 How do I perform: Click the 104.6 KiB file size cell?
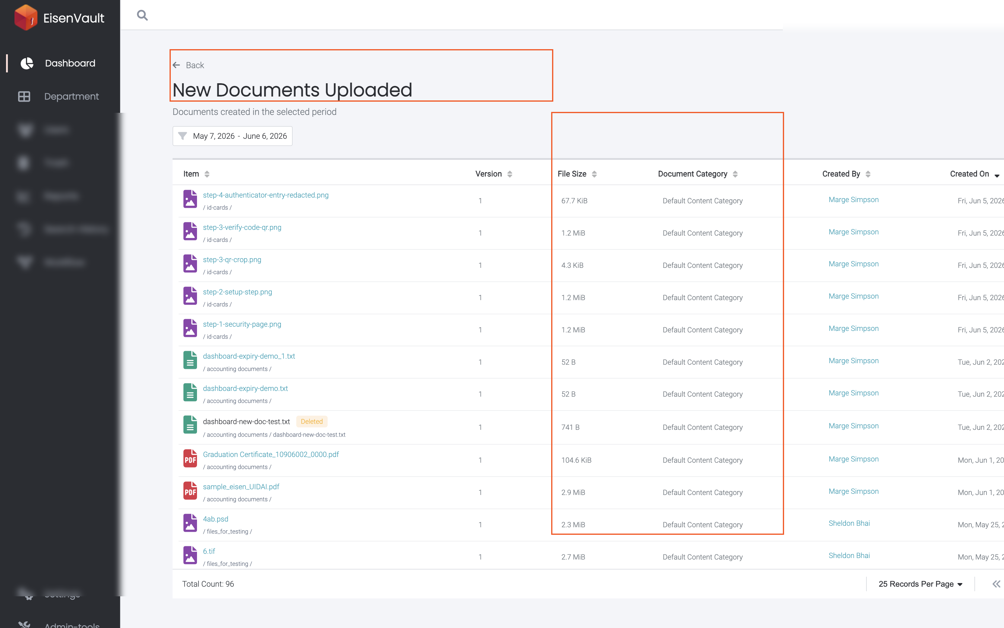tap(576, 460)
